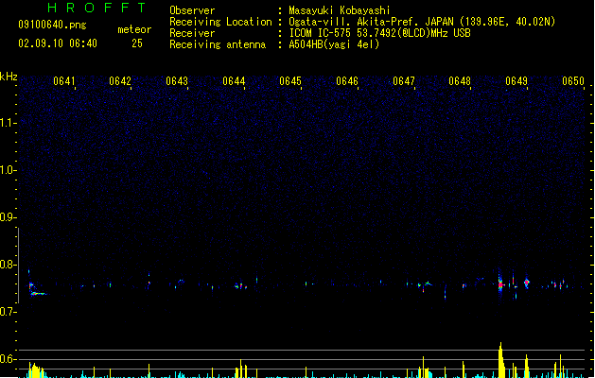Screen dimensions: 595x378
Task: Click the Observer field label
Action: pyautogui.click(x=192, y=10)
